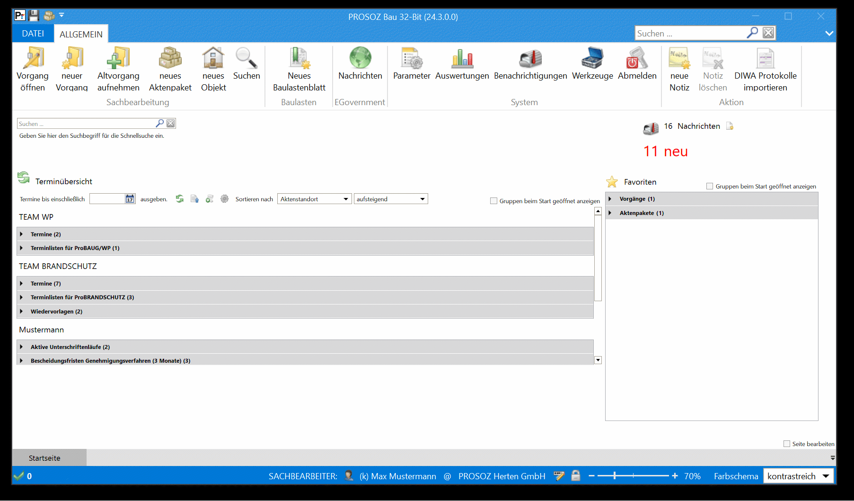
Task: Open the Werkzeuge toolbox
Action: click(x=592, y=63)
